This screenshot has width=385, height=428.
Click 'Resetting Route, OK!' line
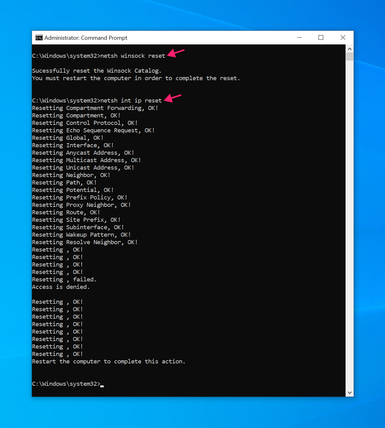[66, 212]
